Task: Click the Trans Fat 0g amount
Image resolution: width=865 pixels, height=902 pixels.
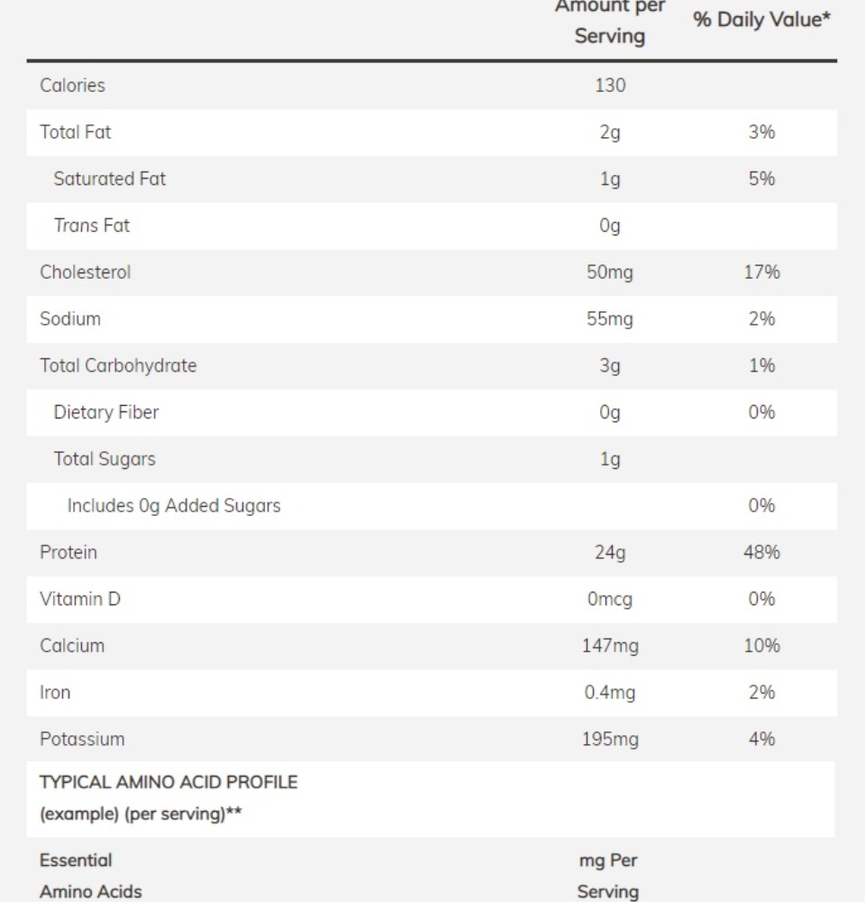Action: (x=610, y=225)
